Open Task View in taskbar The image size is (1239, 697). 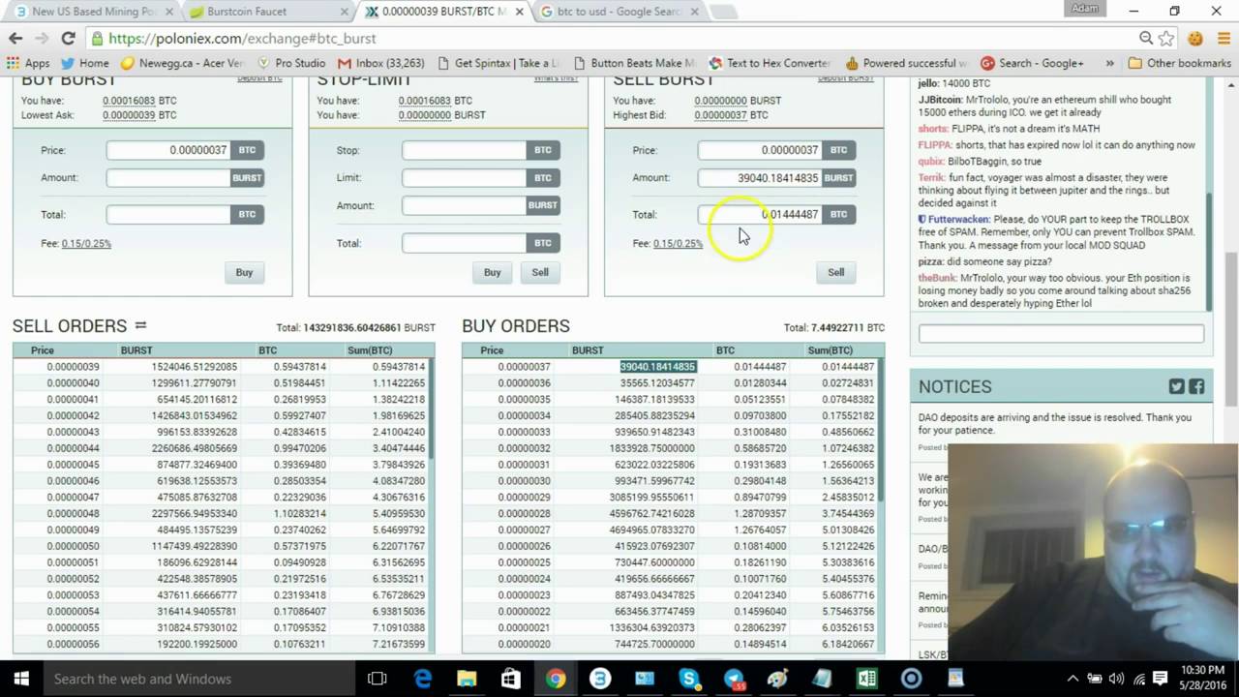(x=378, y=679)
